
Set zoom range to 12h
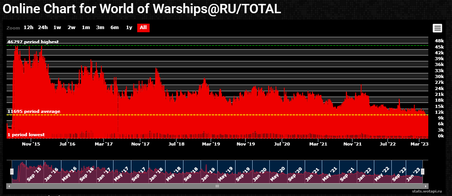[x=28, y=28]
